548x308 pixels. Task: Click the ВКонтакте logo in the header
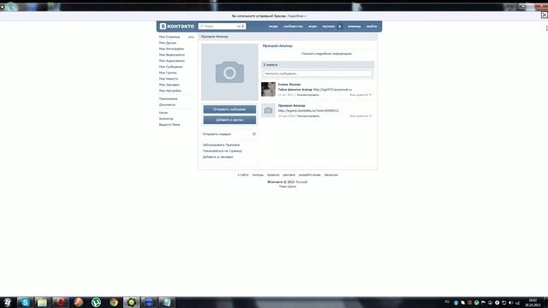coord(177,27)
